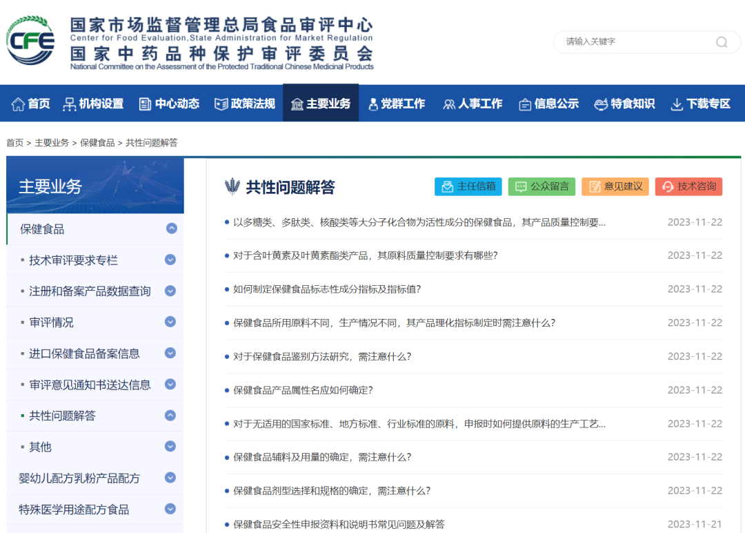Image resolution: width=745 pixels, height=533 pixels.
Task: Select 其他 in sidebar
Action: [41, 447]
